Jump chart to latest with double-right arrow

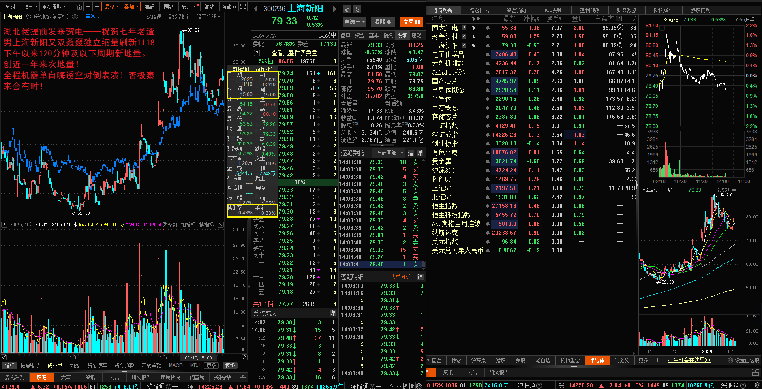click(244, 357)
